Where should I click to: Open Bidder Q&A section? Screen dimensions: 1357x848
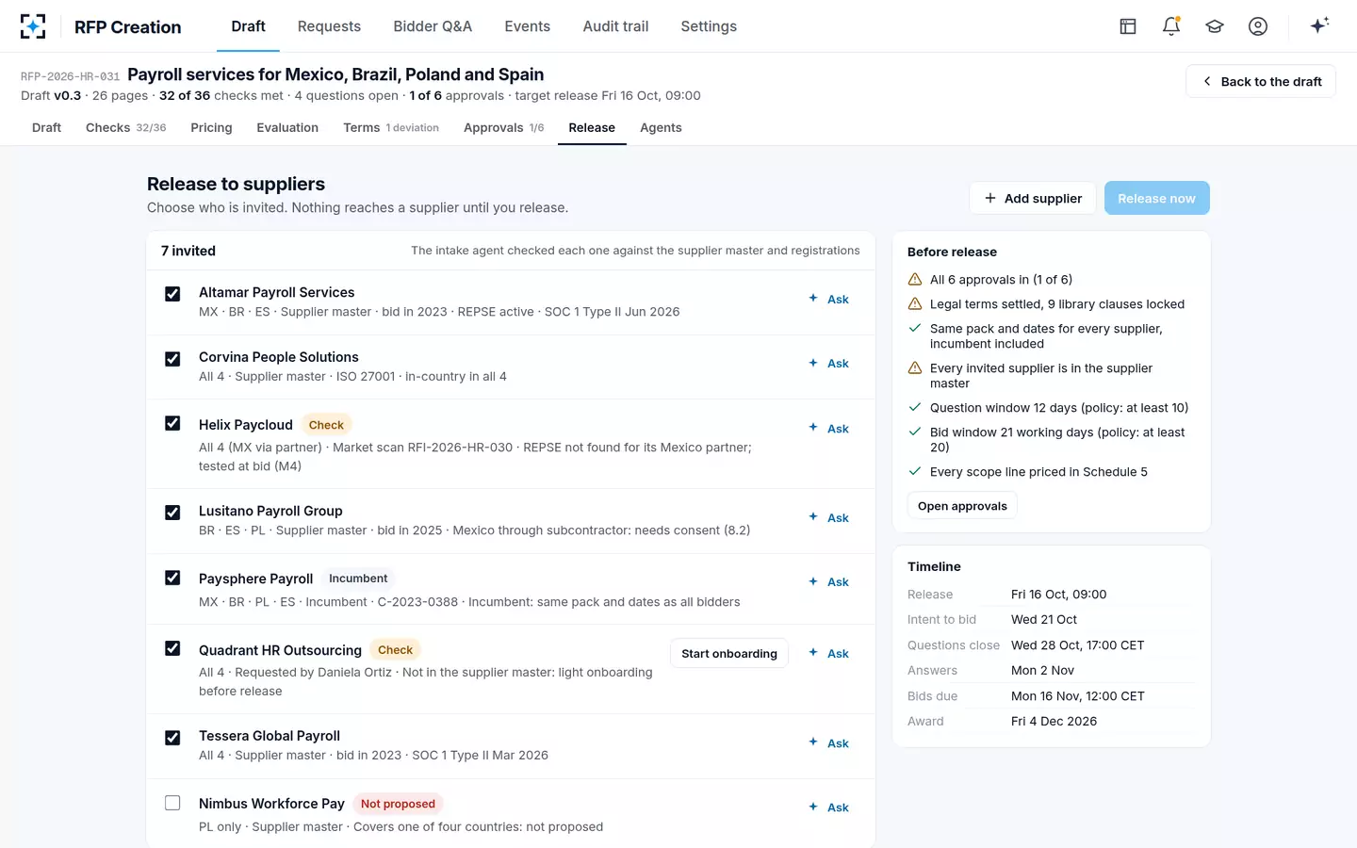click(433, 26)
